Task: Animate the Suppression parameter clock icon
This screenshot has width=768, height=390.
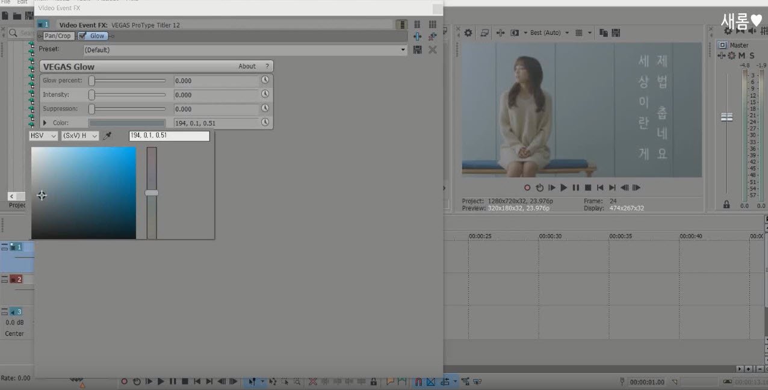Action: [265, 108]
